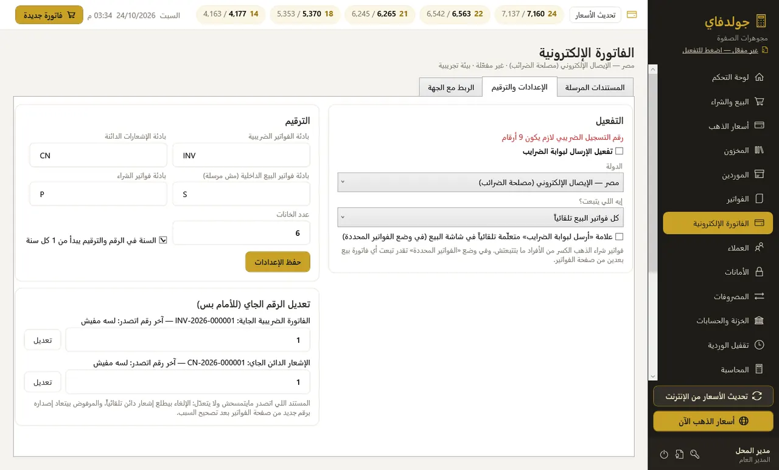Click the certificate icon in sidebar footer

[679, 454]
